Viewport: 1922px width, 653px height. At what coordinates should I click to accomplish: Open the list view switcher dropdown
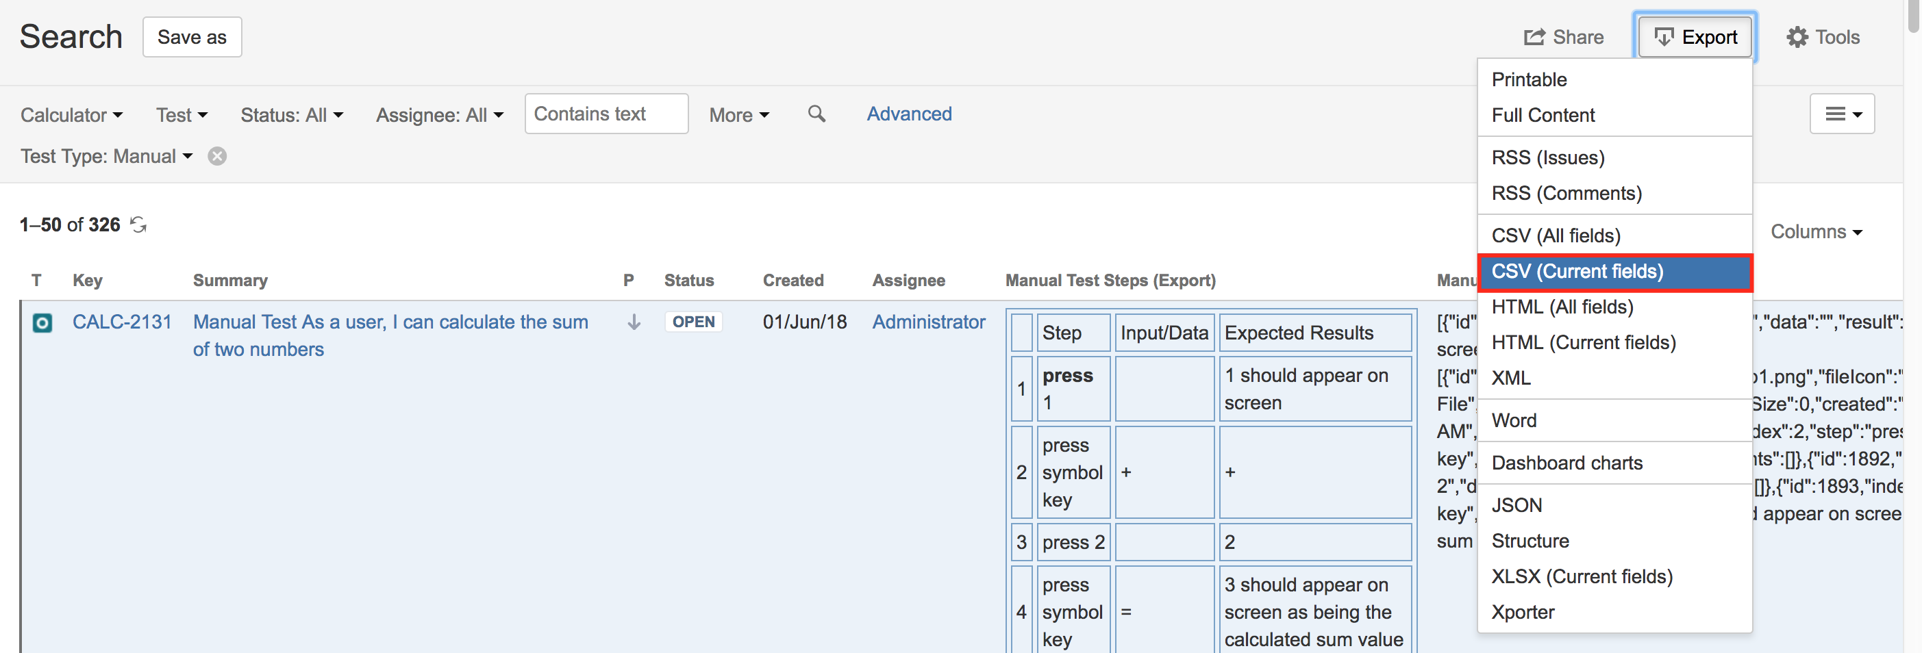(1842, 114)
